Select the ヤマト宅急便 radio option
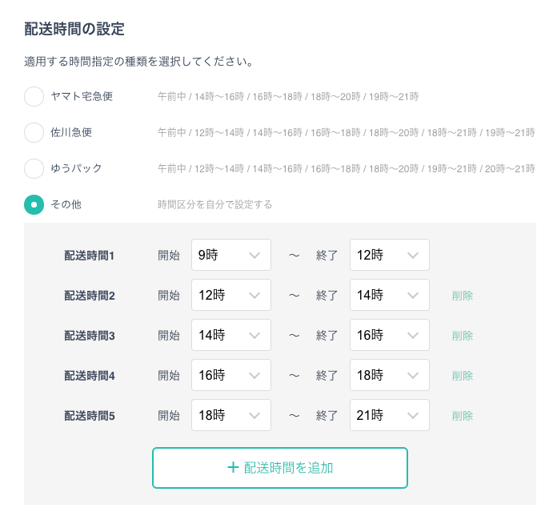The height and width of the screenshot is (524, 549). click(34, 96)
